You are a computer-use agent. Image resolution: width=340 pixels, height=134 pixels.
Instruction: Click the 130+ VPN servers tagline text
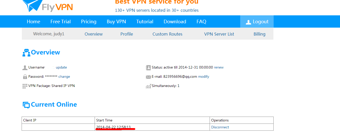point(157,10)
